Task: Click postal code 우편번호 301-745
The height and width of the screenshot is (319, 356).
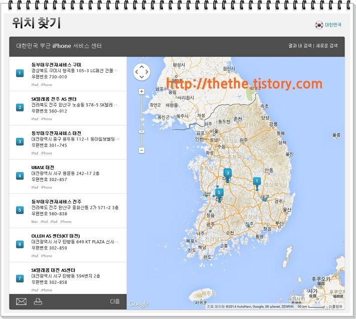Action: [x=49, y=145]
